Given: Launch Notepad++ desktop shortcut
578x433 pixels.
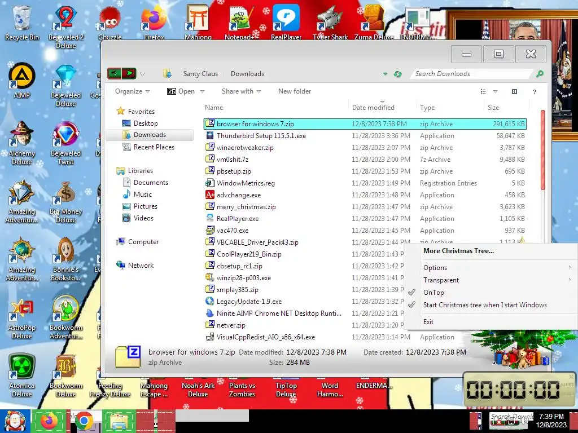Looking at the screenshot, I should pyautogui.click(x=242, y=21).
